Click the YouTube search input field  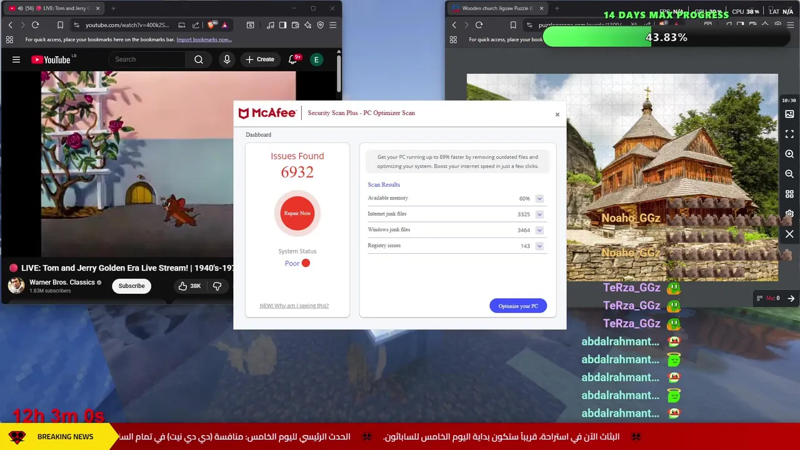pos(147,59)
